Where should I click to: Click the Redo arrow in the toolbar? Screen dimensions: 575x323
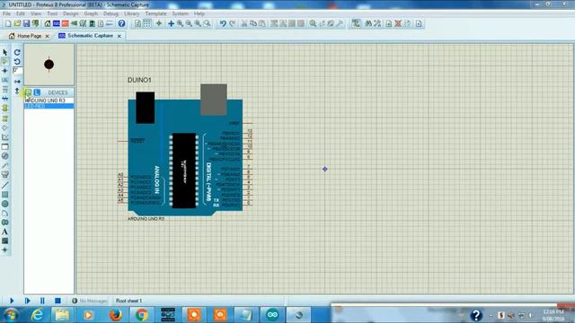coord(232,24)
